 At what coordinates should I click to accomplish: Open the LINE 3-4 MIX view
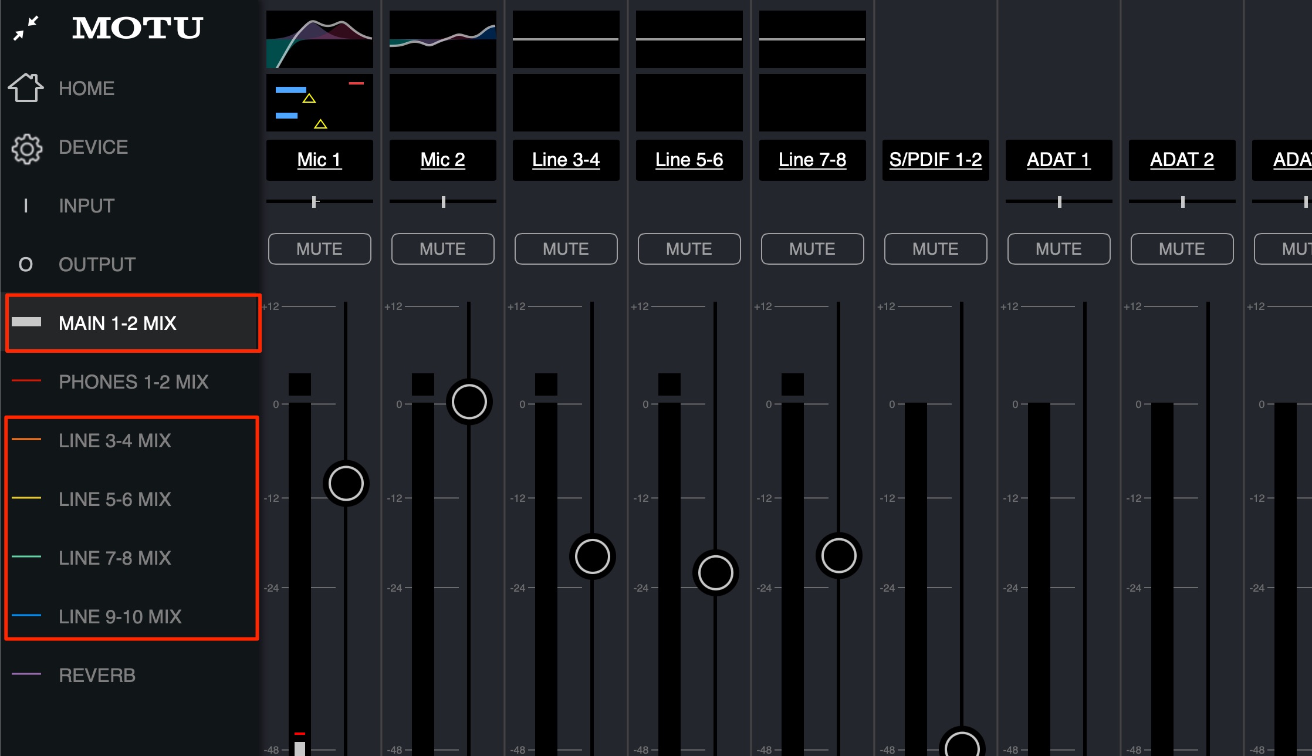130,441
